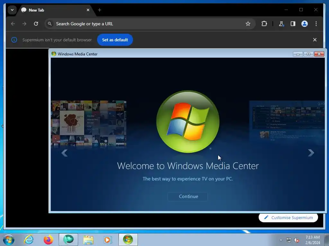
Task: Open the Chrome Labs flask icon
Action: [281, 24]
